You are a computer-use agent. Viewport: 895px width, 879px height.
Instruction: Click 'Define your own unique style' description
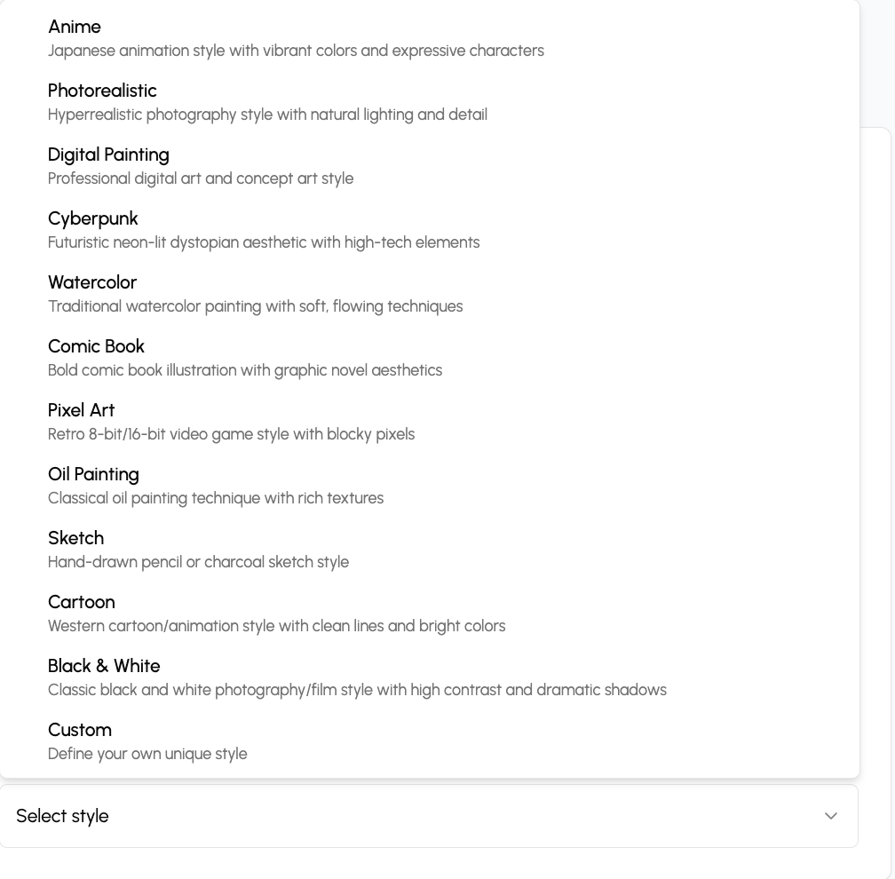(147, 754)
